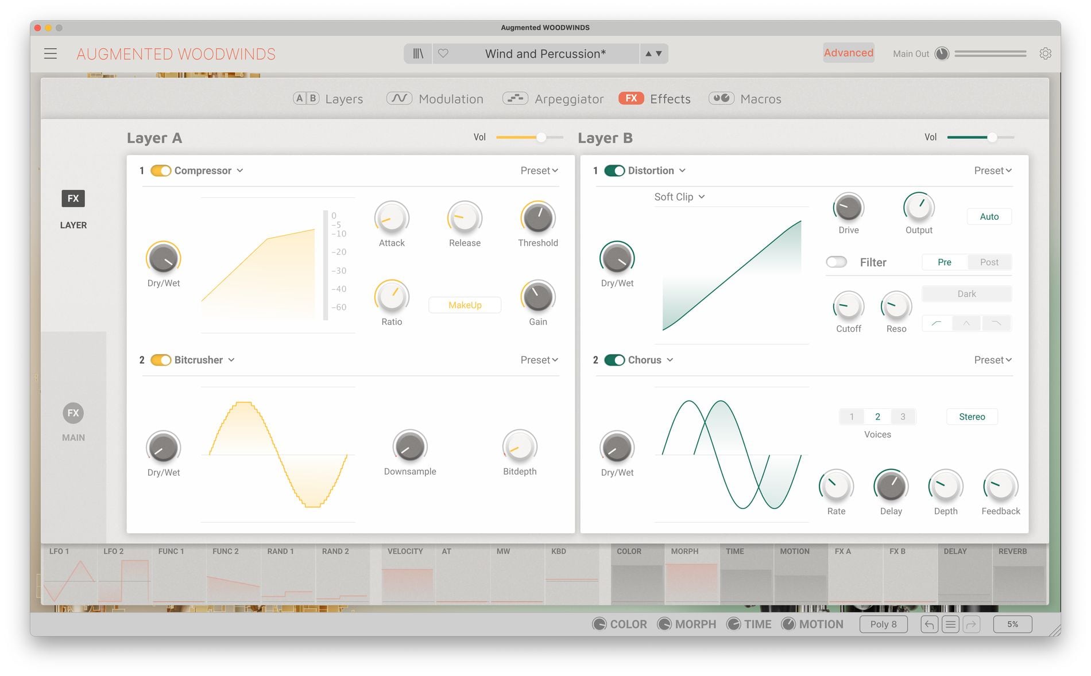Go to previous preset with up arrow
The image size is (1091, 676).
click(648, 54)
